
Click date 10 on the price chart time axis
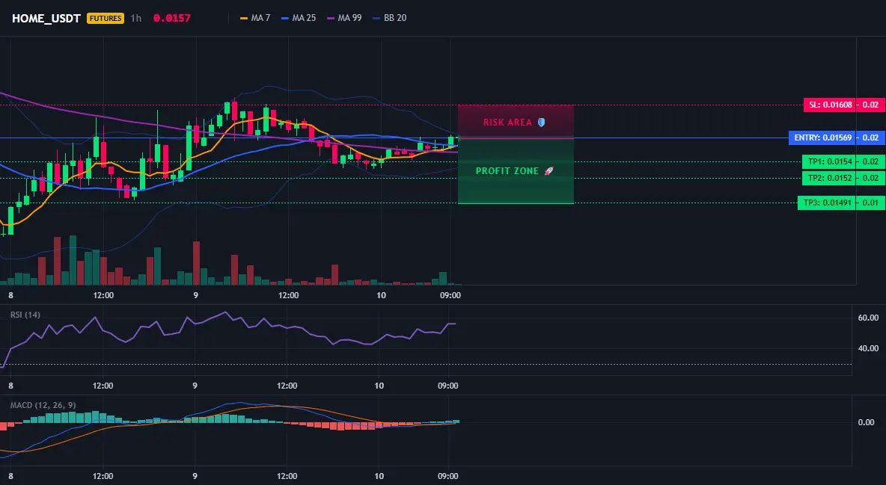click(381, 295)
